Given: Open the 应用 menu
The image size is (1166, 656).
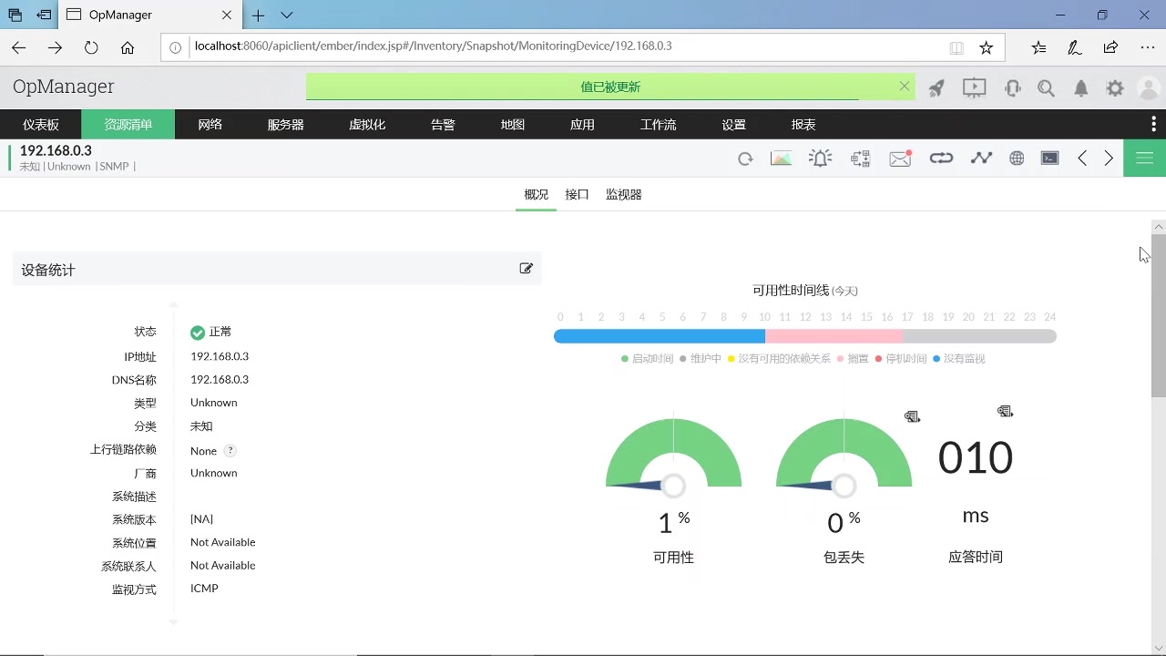Looking at the screenshot, I should (x=582, y=125).
